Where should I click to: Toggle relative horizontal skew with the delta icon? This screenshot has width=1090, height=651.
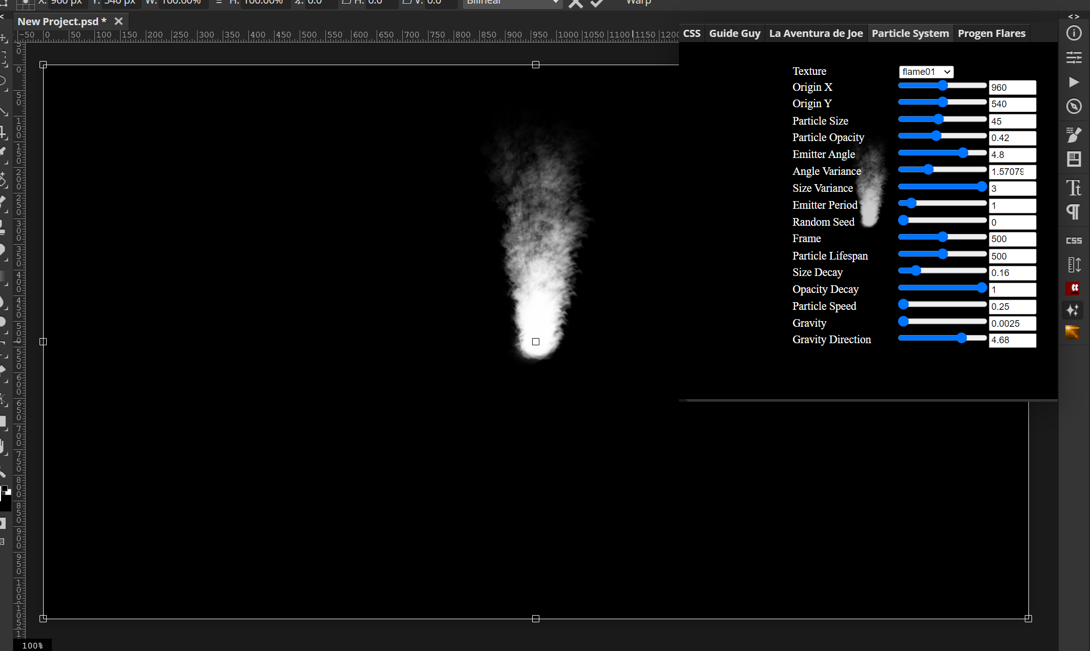point(346,3)
